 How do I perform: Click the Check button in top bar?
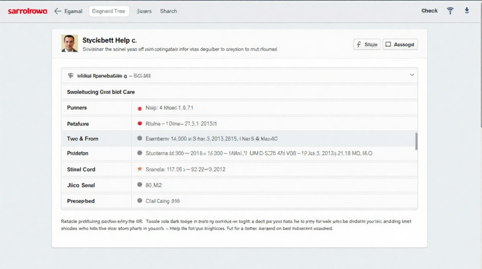(429, 11)
